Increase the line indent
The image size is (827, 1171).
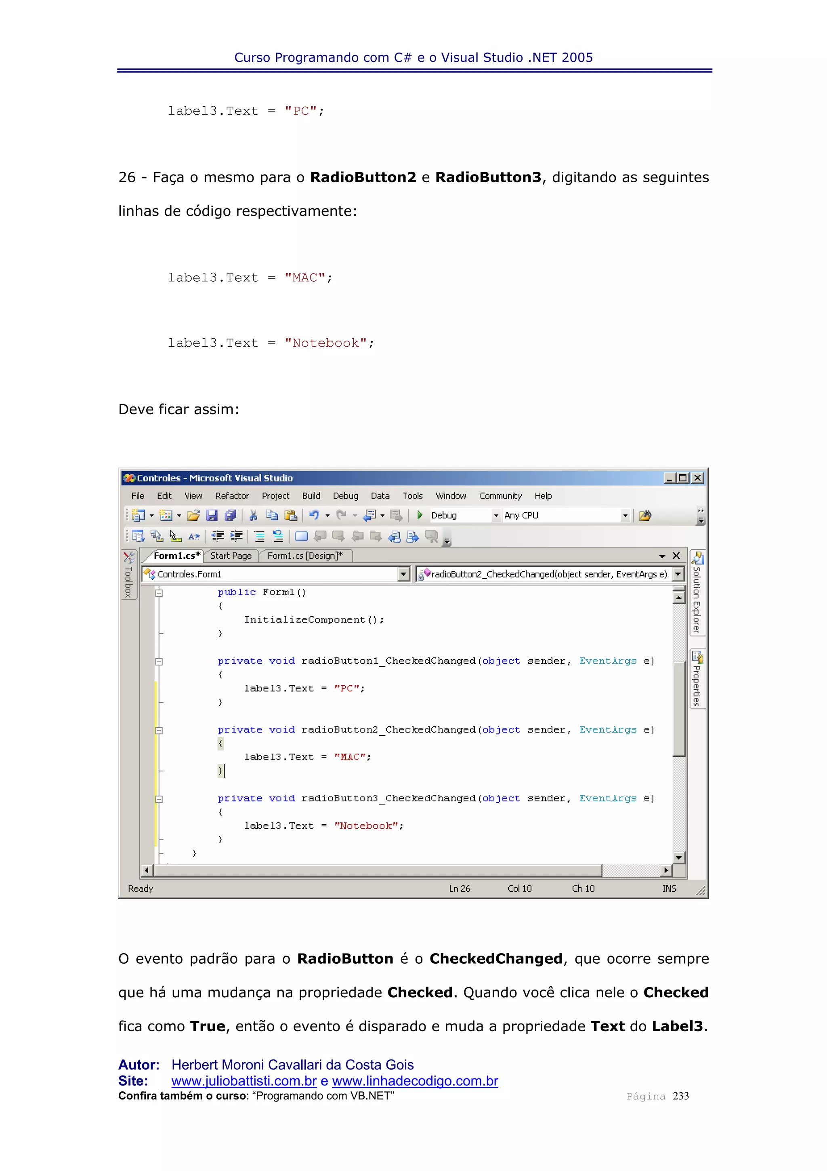tap(237, 536)
